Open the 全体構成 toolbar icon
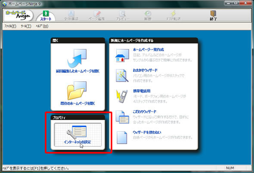254x173 pixels. [x=71, y=16]
